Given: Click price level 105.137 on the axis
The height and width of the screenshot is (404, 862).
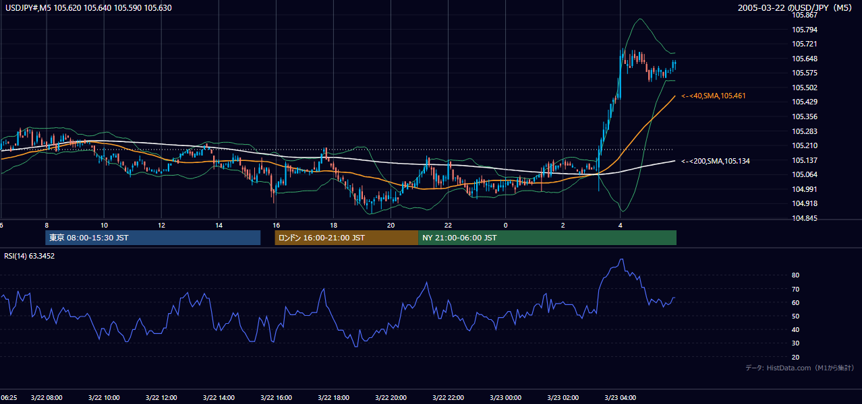Looking at the screenshot, I should click(803, 160).
